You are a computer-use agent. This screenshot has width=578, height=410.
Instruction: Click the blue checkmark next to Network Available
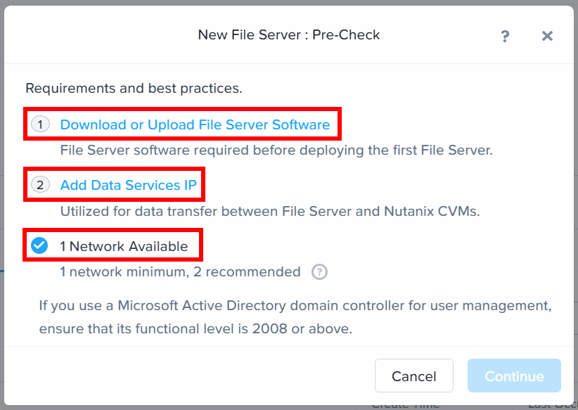(x=40, y=245)
